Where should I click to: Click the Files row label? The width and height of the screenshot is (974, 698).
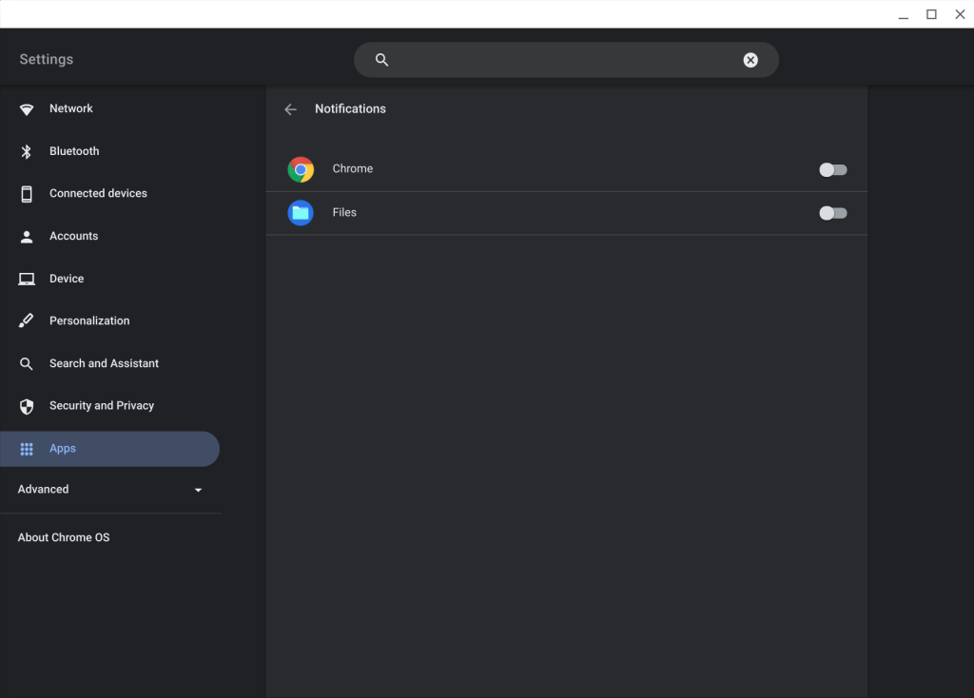point(344,212)
